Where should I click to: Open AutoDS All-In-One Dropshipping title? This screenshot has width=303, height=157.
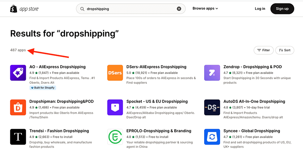click(x=254, y=101)
